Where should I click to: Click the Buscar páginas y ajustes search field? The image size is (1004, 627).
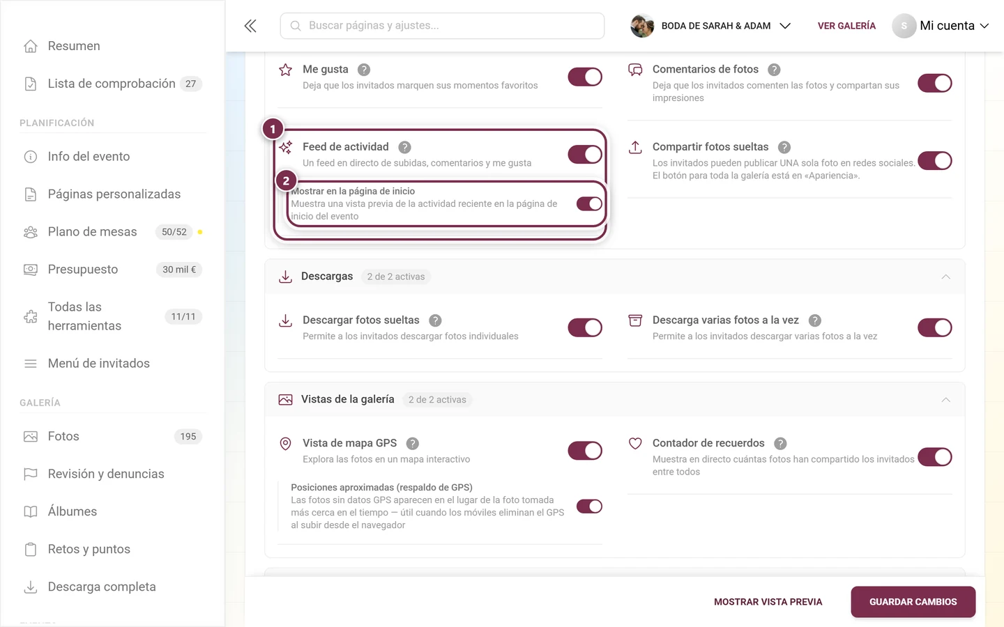click(442, 26)
